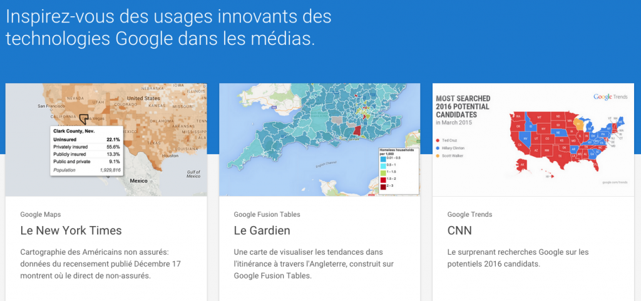Image resolution: width=641 pixels, height=301 pixels.
Task: Click the description about l'itinérance à travers l'Angleterre
Action: coord(314,264)
